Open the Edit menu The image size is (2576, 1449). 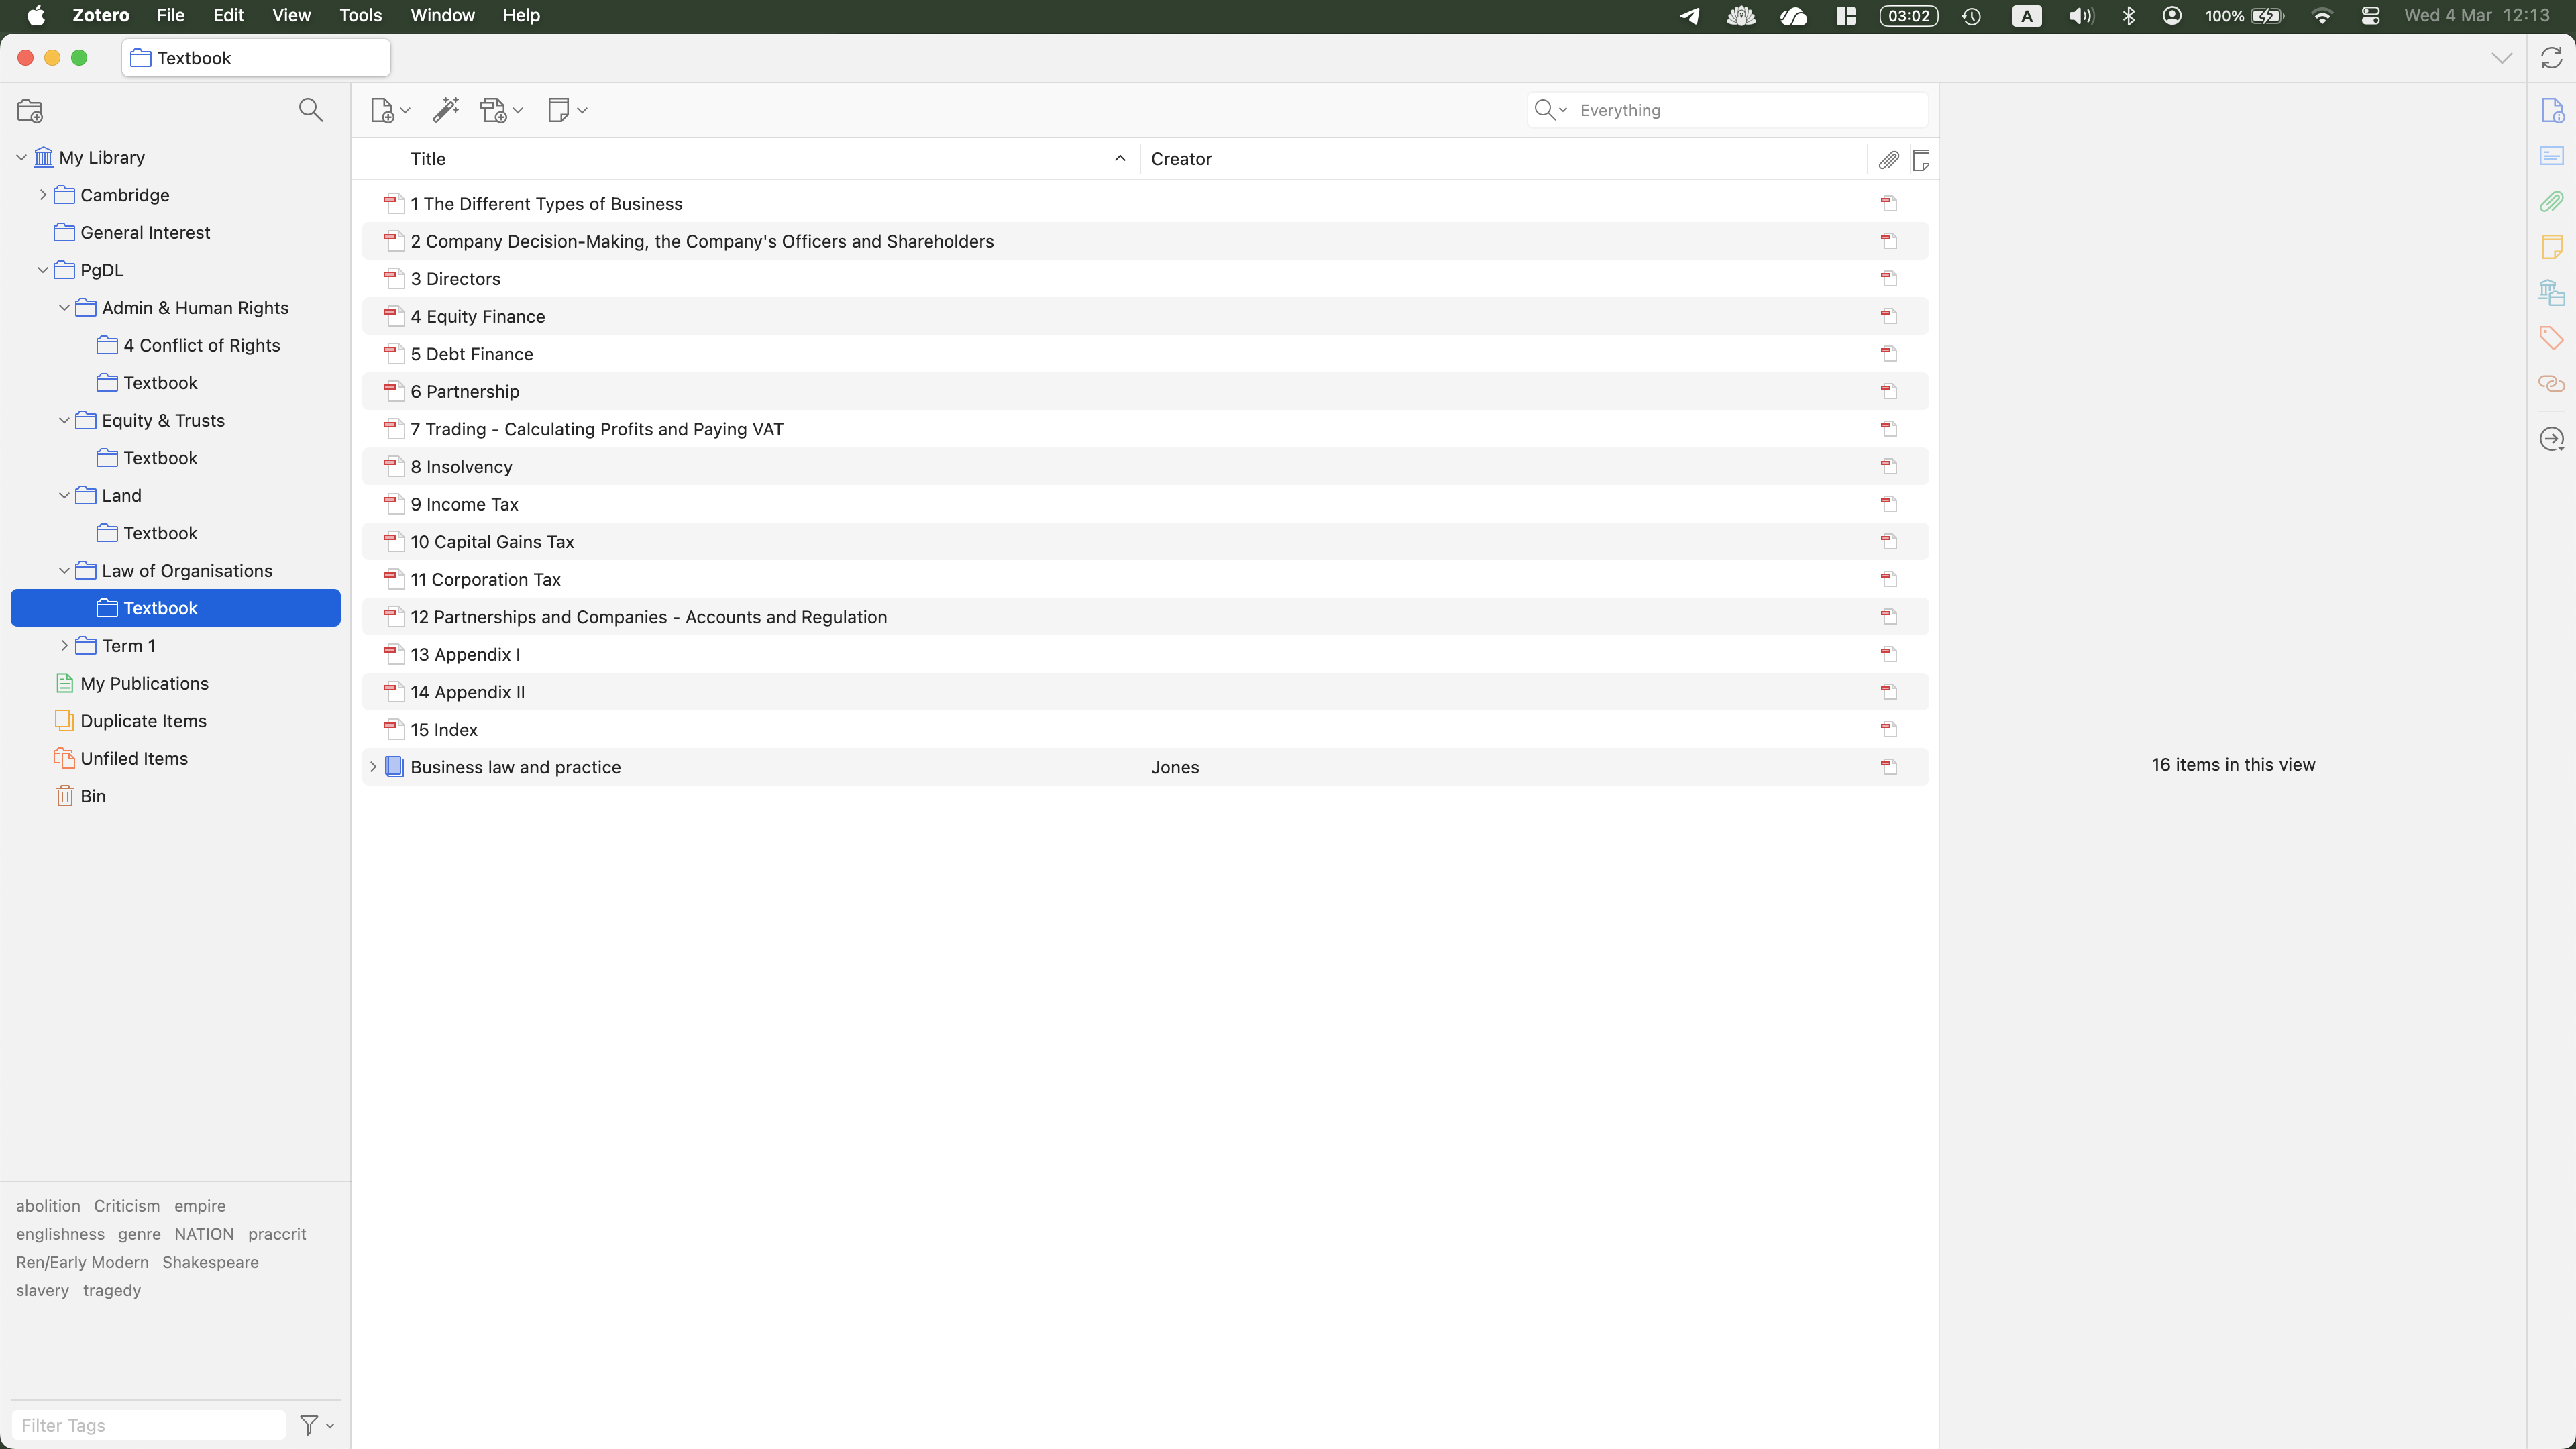tap(228, 16)
